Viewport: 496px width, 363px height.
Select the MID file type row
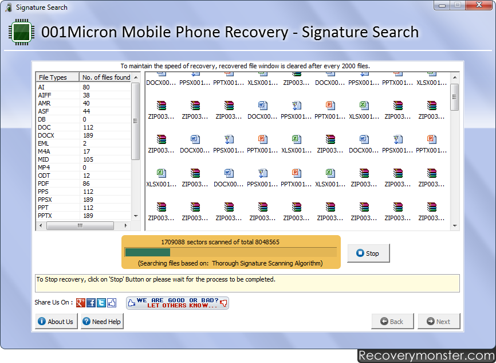[84, 159]
